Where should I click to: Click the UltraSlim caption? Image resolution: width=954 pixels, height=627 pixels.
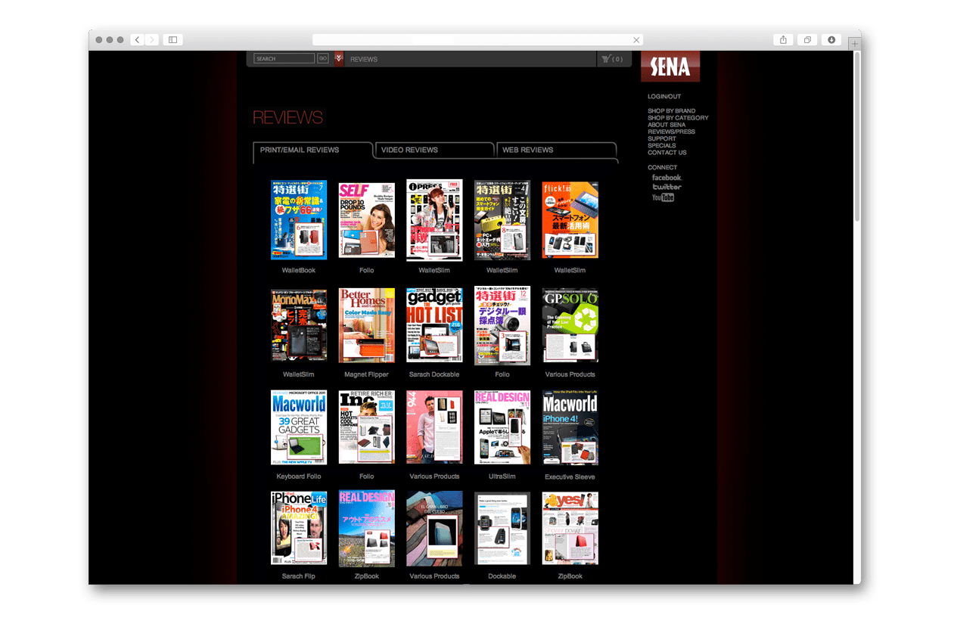502,476
